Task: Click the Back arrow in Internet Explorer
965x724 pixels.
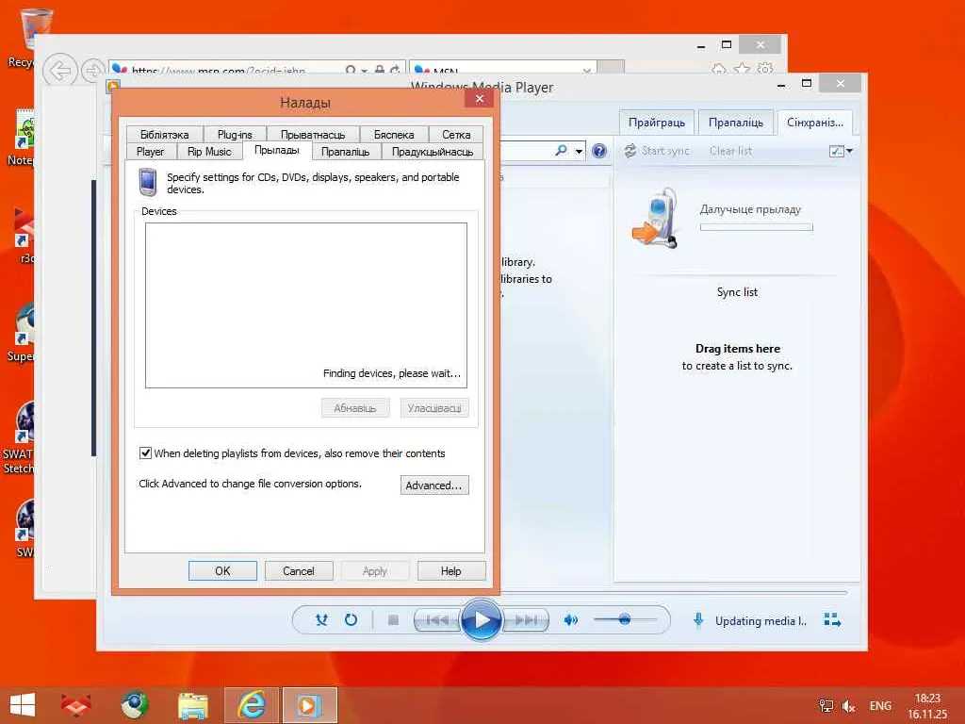Action: tap(59, 72)
